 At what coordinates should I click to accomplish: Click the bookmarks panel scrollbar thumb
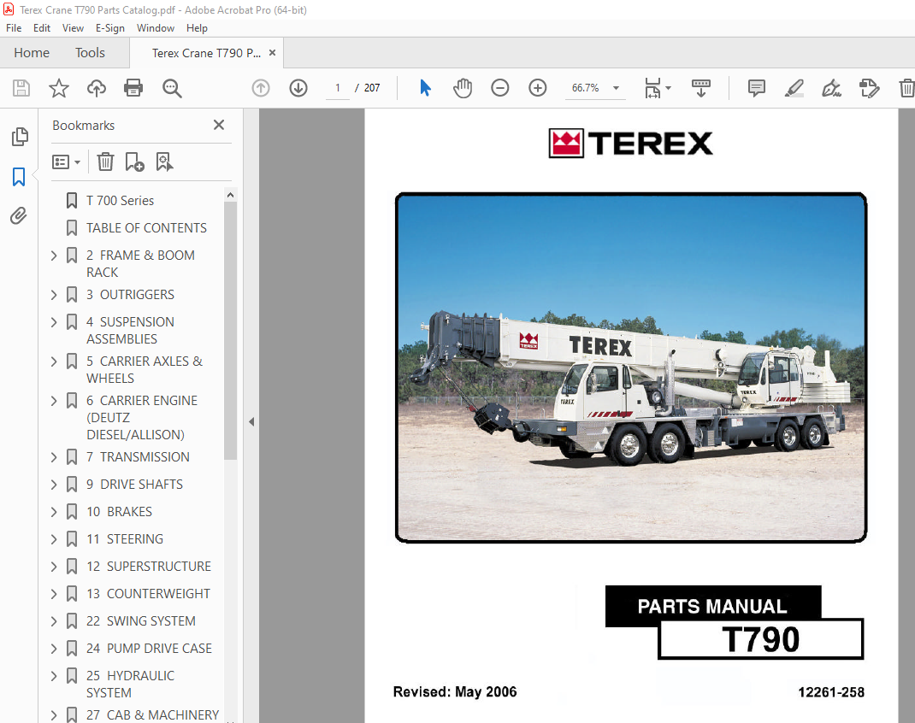coord(230,331)
